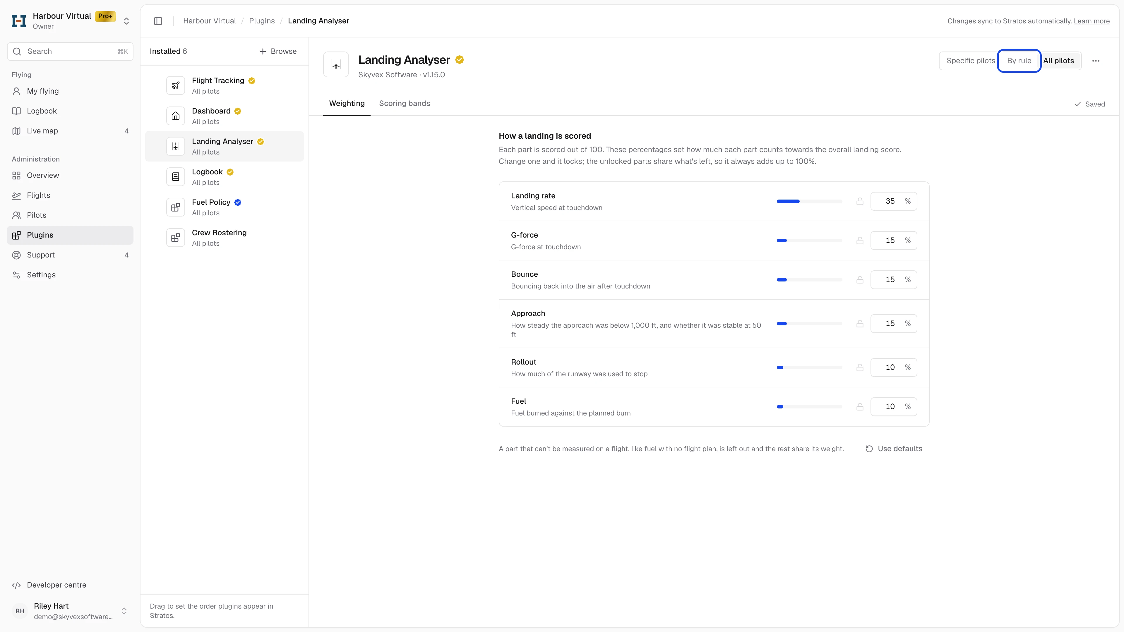
Task: Click the Fuel Policy plugin icon
Action: pos(175,207)
